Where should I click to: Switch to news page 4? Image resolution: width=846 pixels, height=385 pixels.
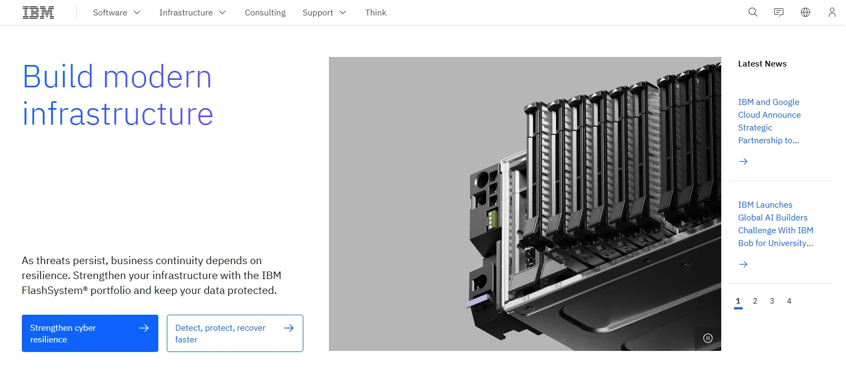click(789, 301)
